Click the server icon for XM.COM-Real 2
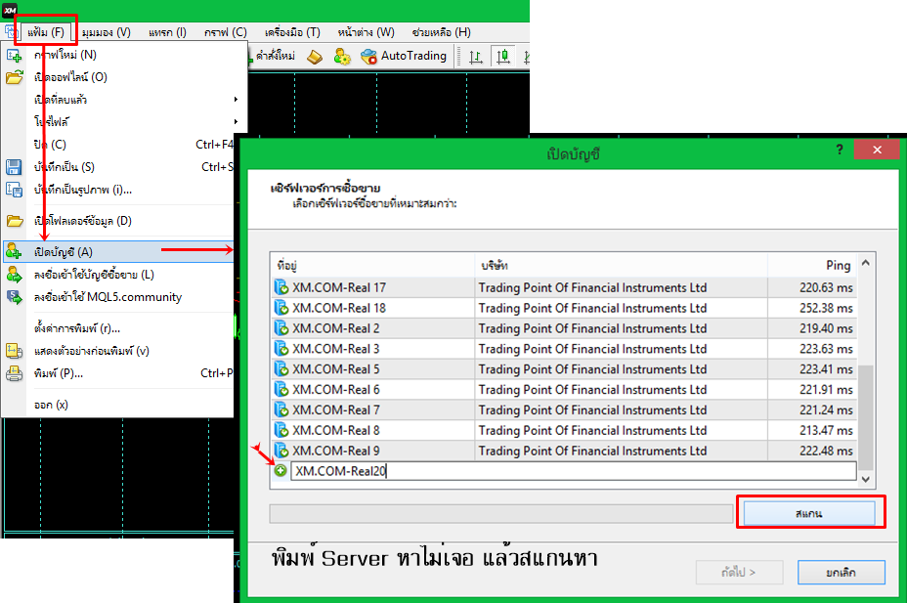The image size is (907, 603). 281,327
